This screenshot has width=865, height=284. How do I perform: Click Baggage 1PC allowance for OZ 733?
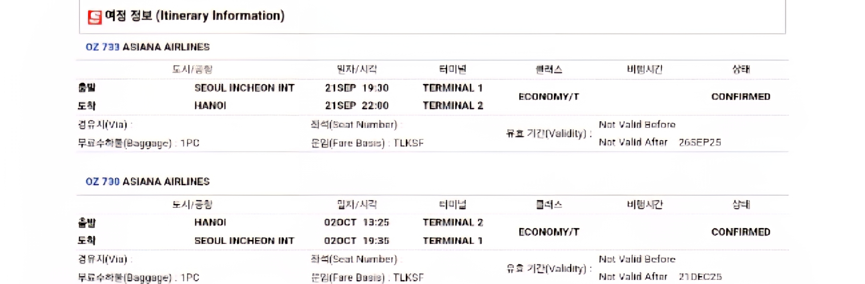(x=190, y=143)
